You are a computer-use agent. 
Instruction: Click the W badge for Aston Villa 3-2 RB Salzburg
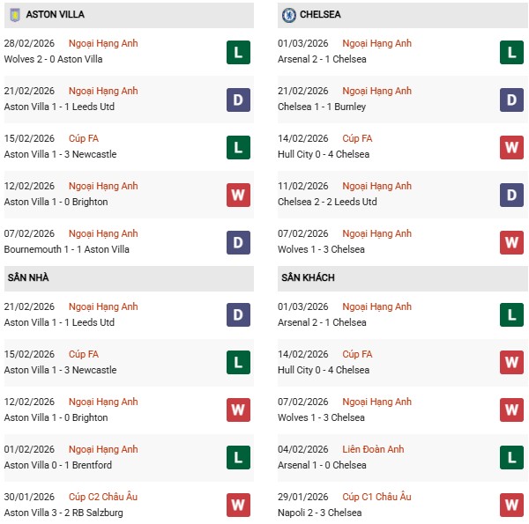238,506
